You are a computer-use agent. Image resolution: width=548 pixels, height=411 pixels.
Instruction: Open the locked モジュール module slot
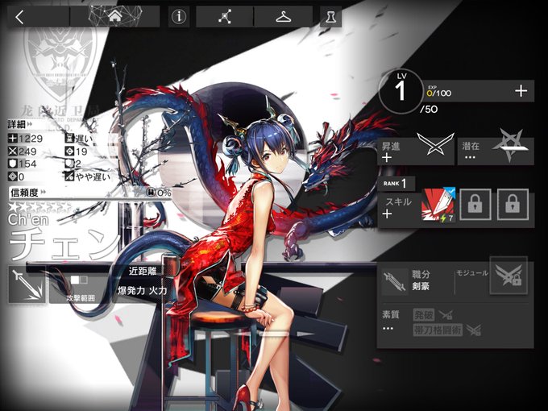tap(509, 276)
